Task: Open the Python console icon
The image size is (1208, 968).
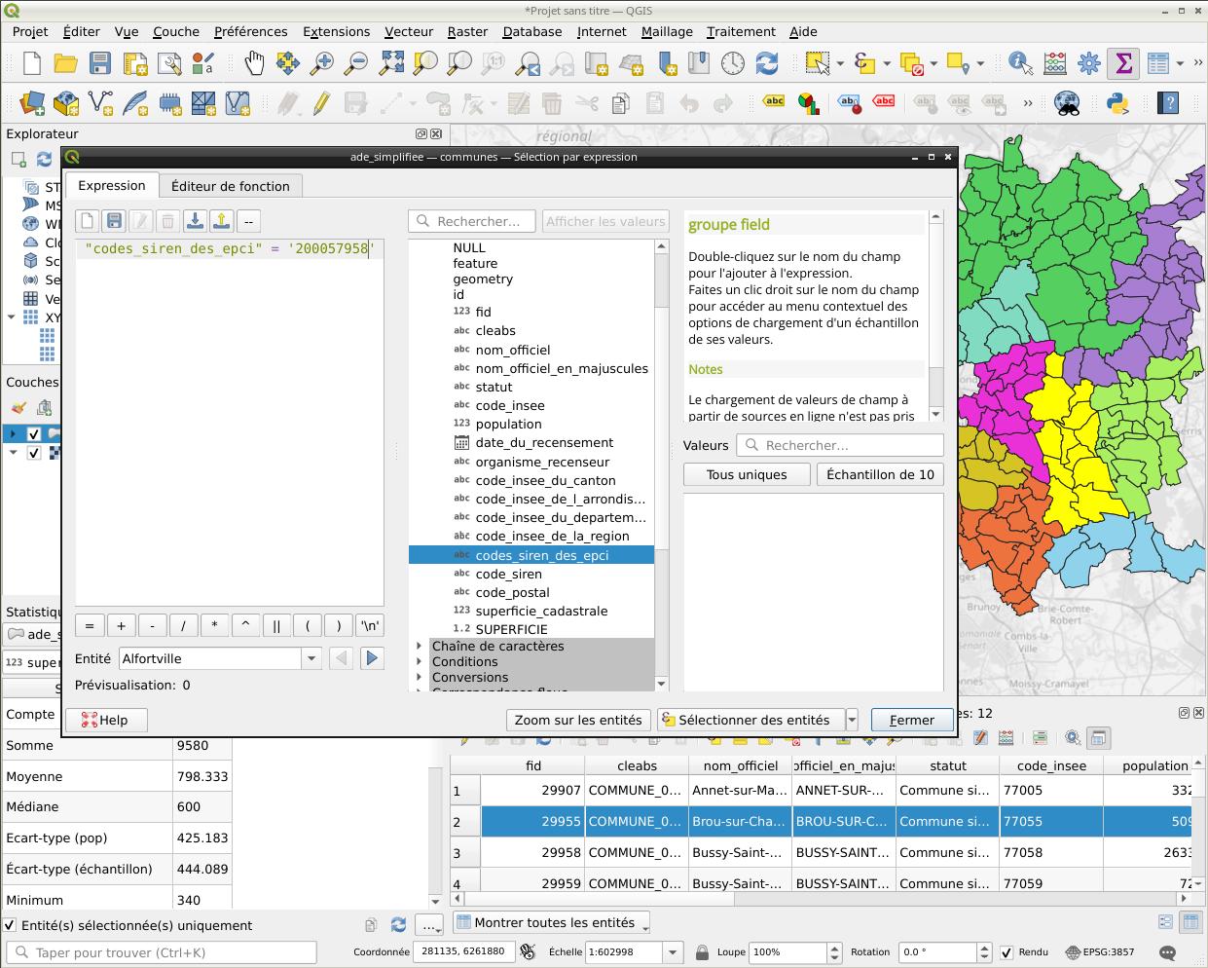Action: (1116, 102)
